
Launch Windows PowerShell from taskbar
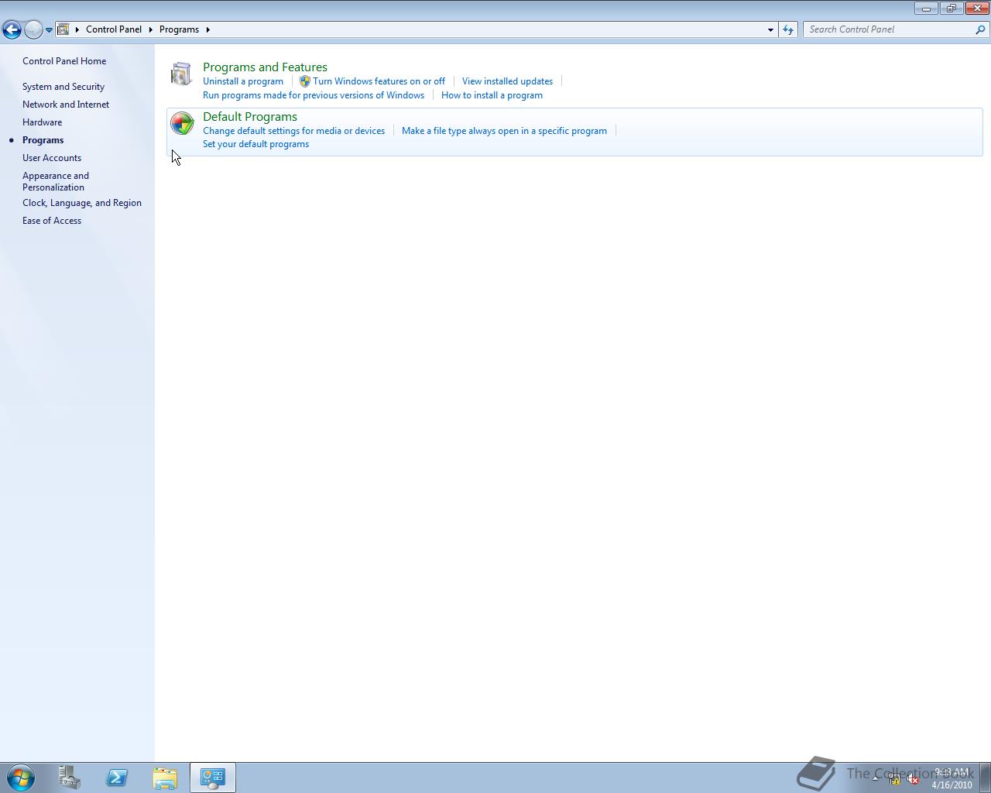[x=117, y=778]
